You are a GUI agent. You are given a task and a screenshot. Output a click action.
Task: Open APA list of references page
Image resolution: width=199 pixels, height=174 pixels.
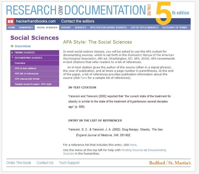tap(35, 74)
